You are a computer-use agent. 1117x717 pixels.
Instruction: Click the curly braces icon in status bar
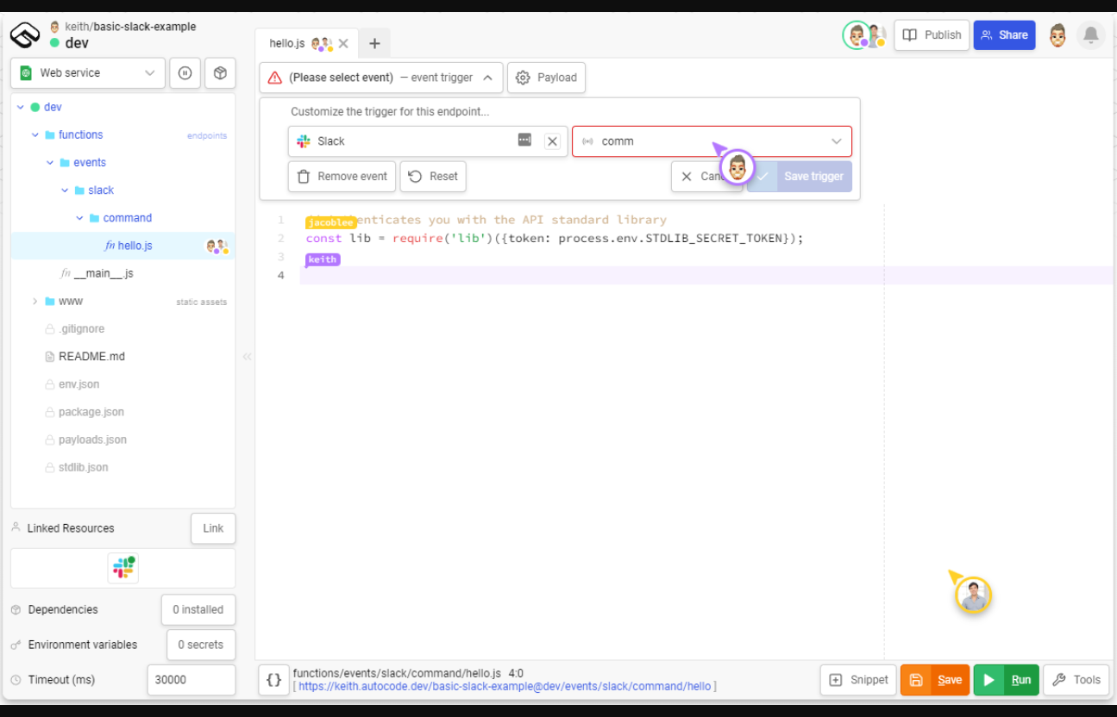point(273,680)
